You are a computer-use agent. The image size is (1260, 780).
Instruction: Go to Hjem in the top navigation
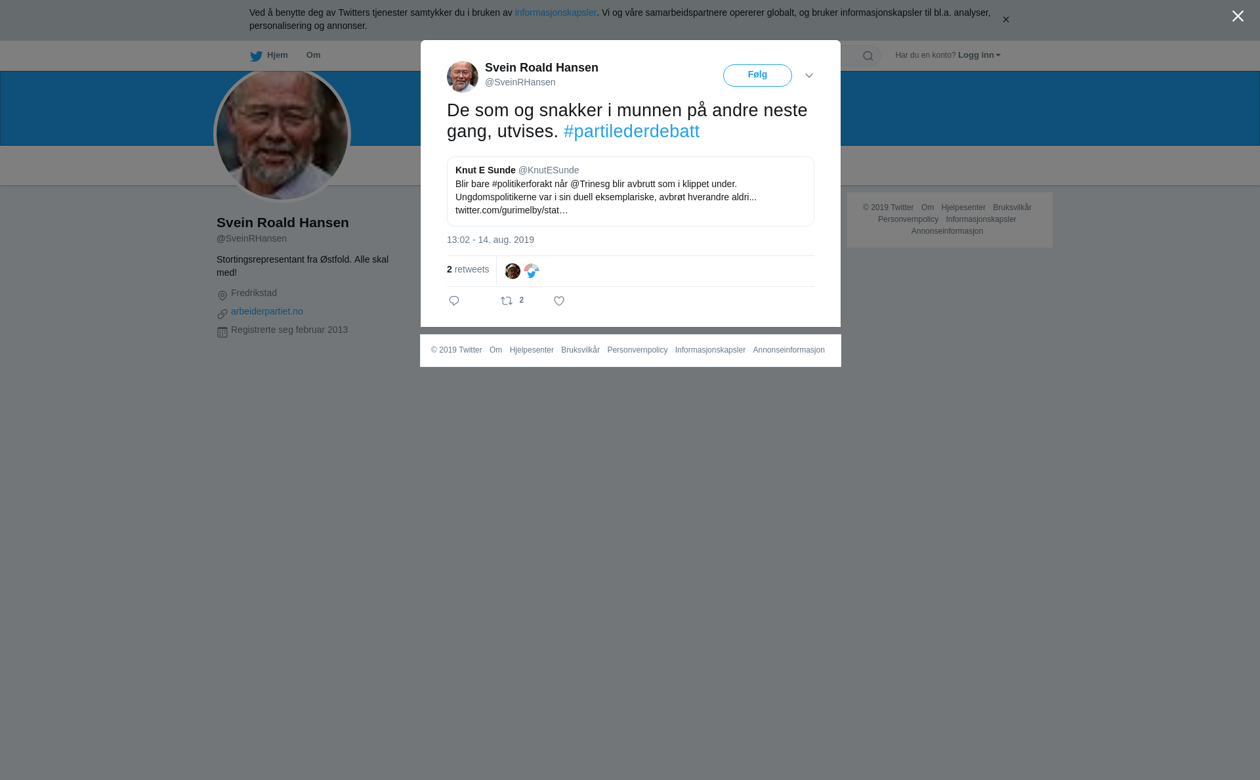(269, 55)
